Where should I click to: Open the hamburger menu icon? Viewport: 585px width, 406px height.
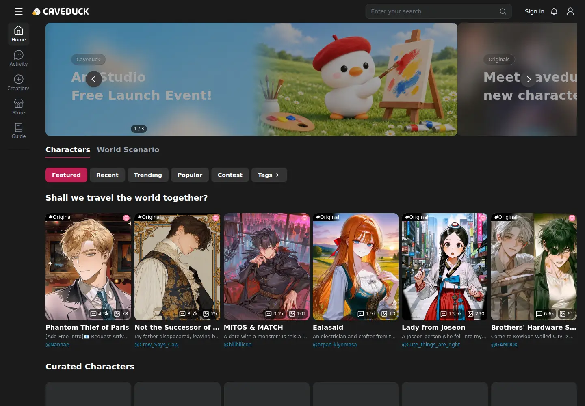click(19, 11)
